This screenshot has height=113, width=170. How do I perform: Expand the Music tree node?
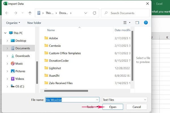[x=7, y=64]
